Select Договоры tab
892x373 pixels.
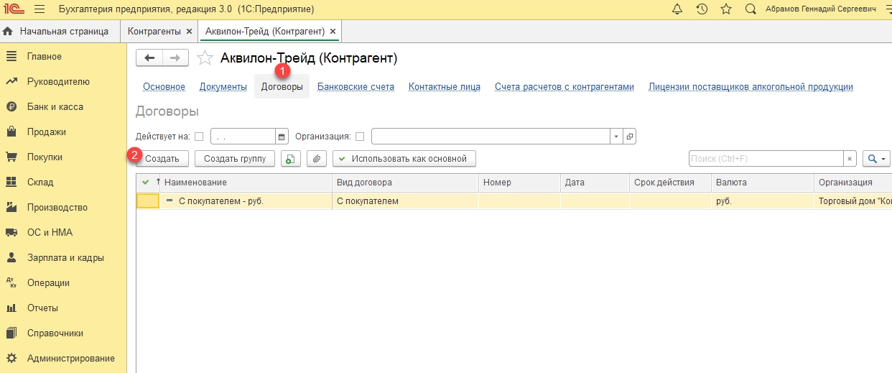[x=282, y=87]
